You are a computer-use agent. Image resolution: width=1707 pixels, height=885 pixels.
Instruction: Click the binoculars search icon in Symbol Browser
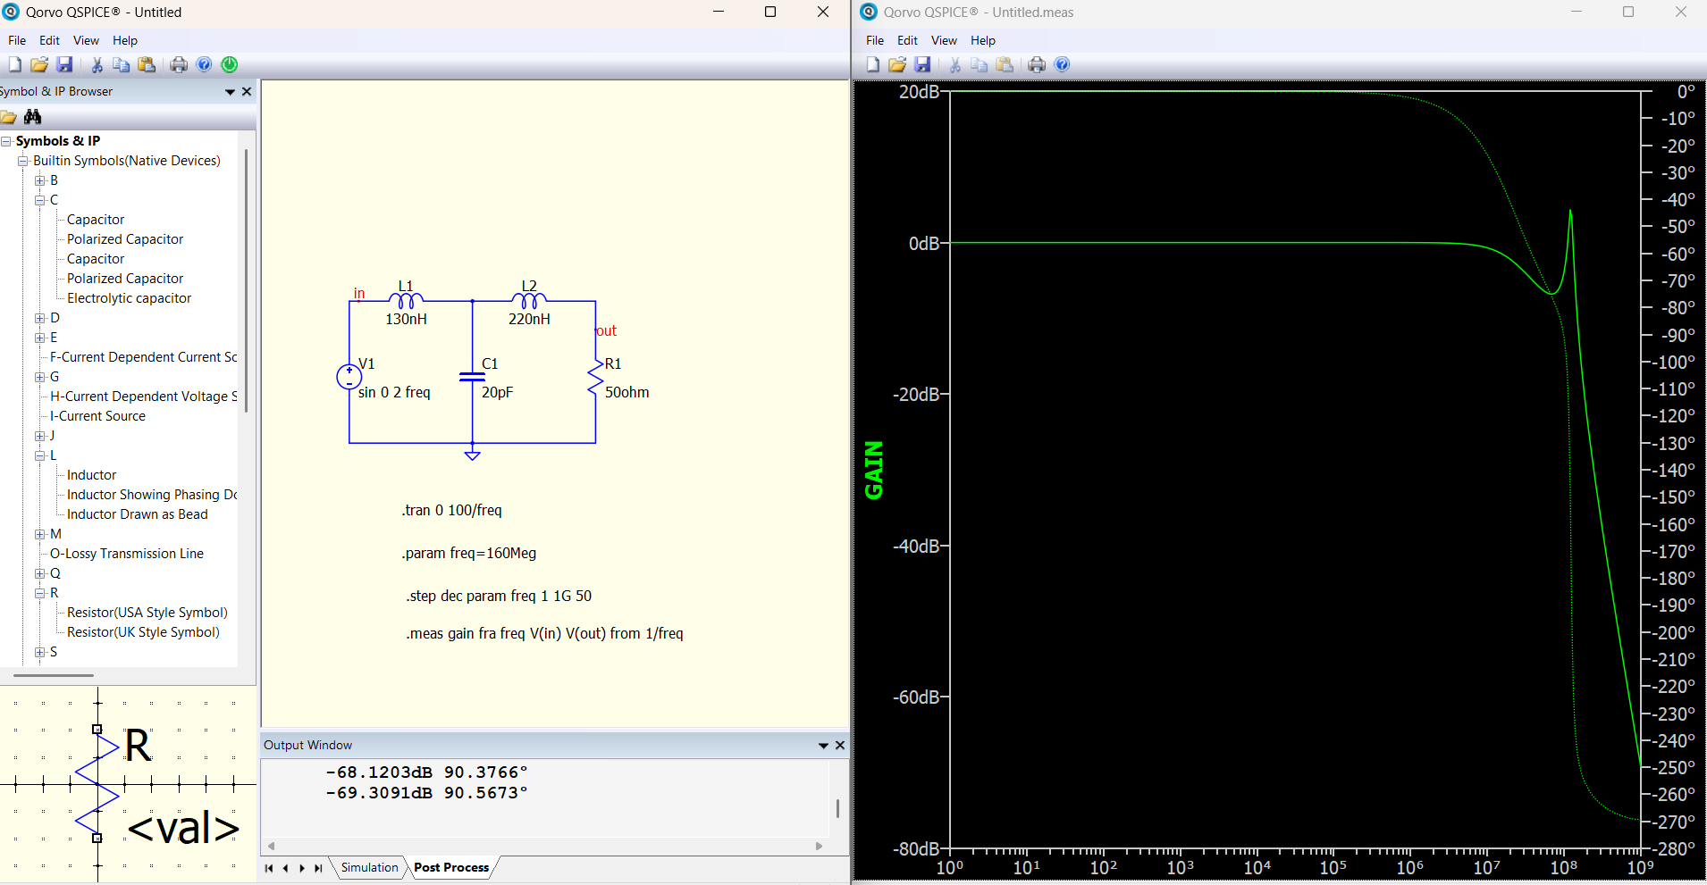pyautogui.click(x=33, y=117)
